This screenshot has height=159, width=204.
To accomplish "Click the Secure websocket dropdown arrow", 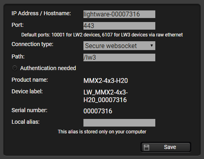I will coord(151,46).
